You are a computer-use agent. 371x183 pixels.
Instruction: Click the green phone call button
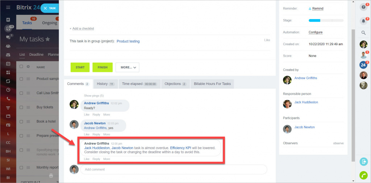[363, 175]
